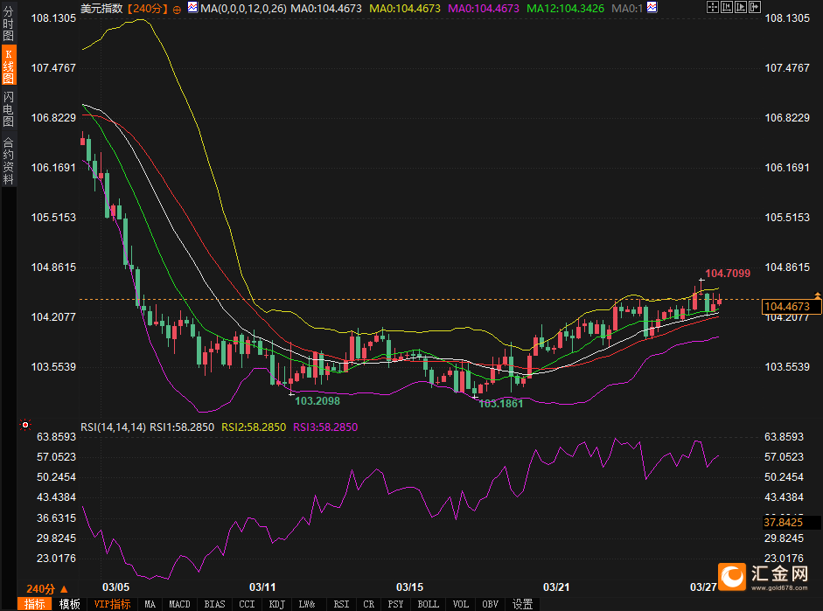The height and width of the screenshot is (611, 823).
Task: Apply the BIAS indicator
Action: pyautogui.click(x=214, y=604)
